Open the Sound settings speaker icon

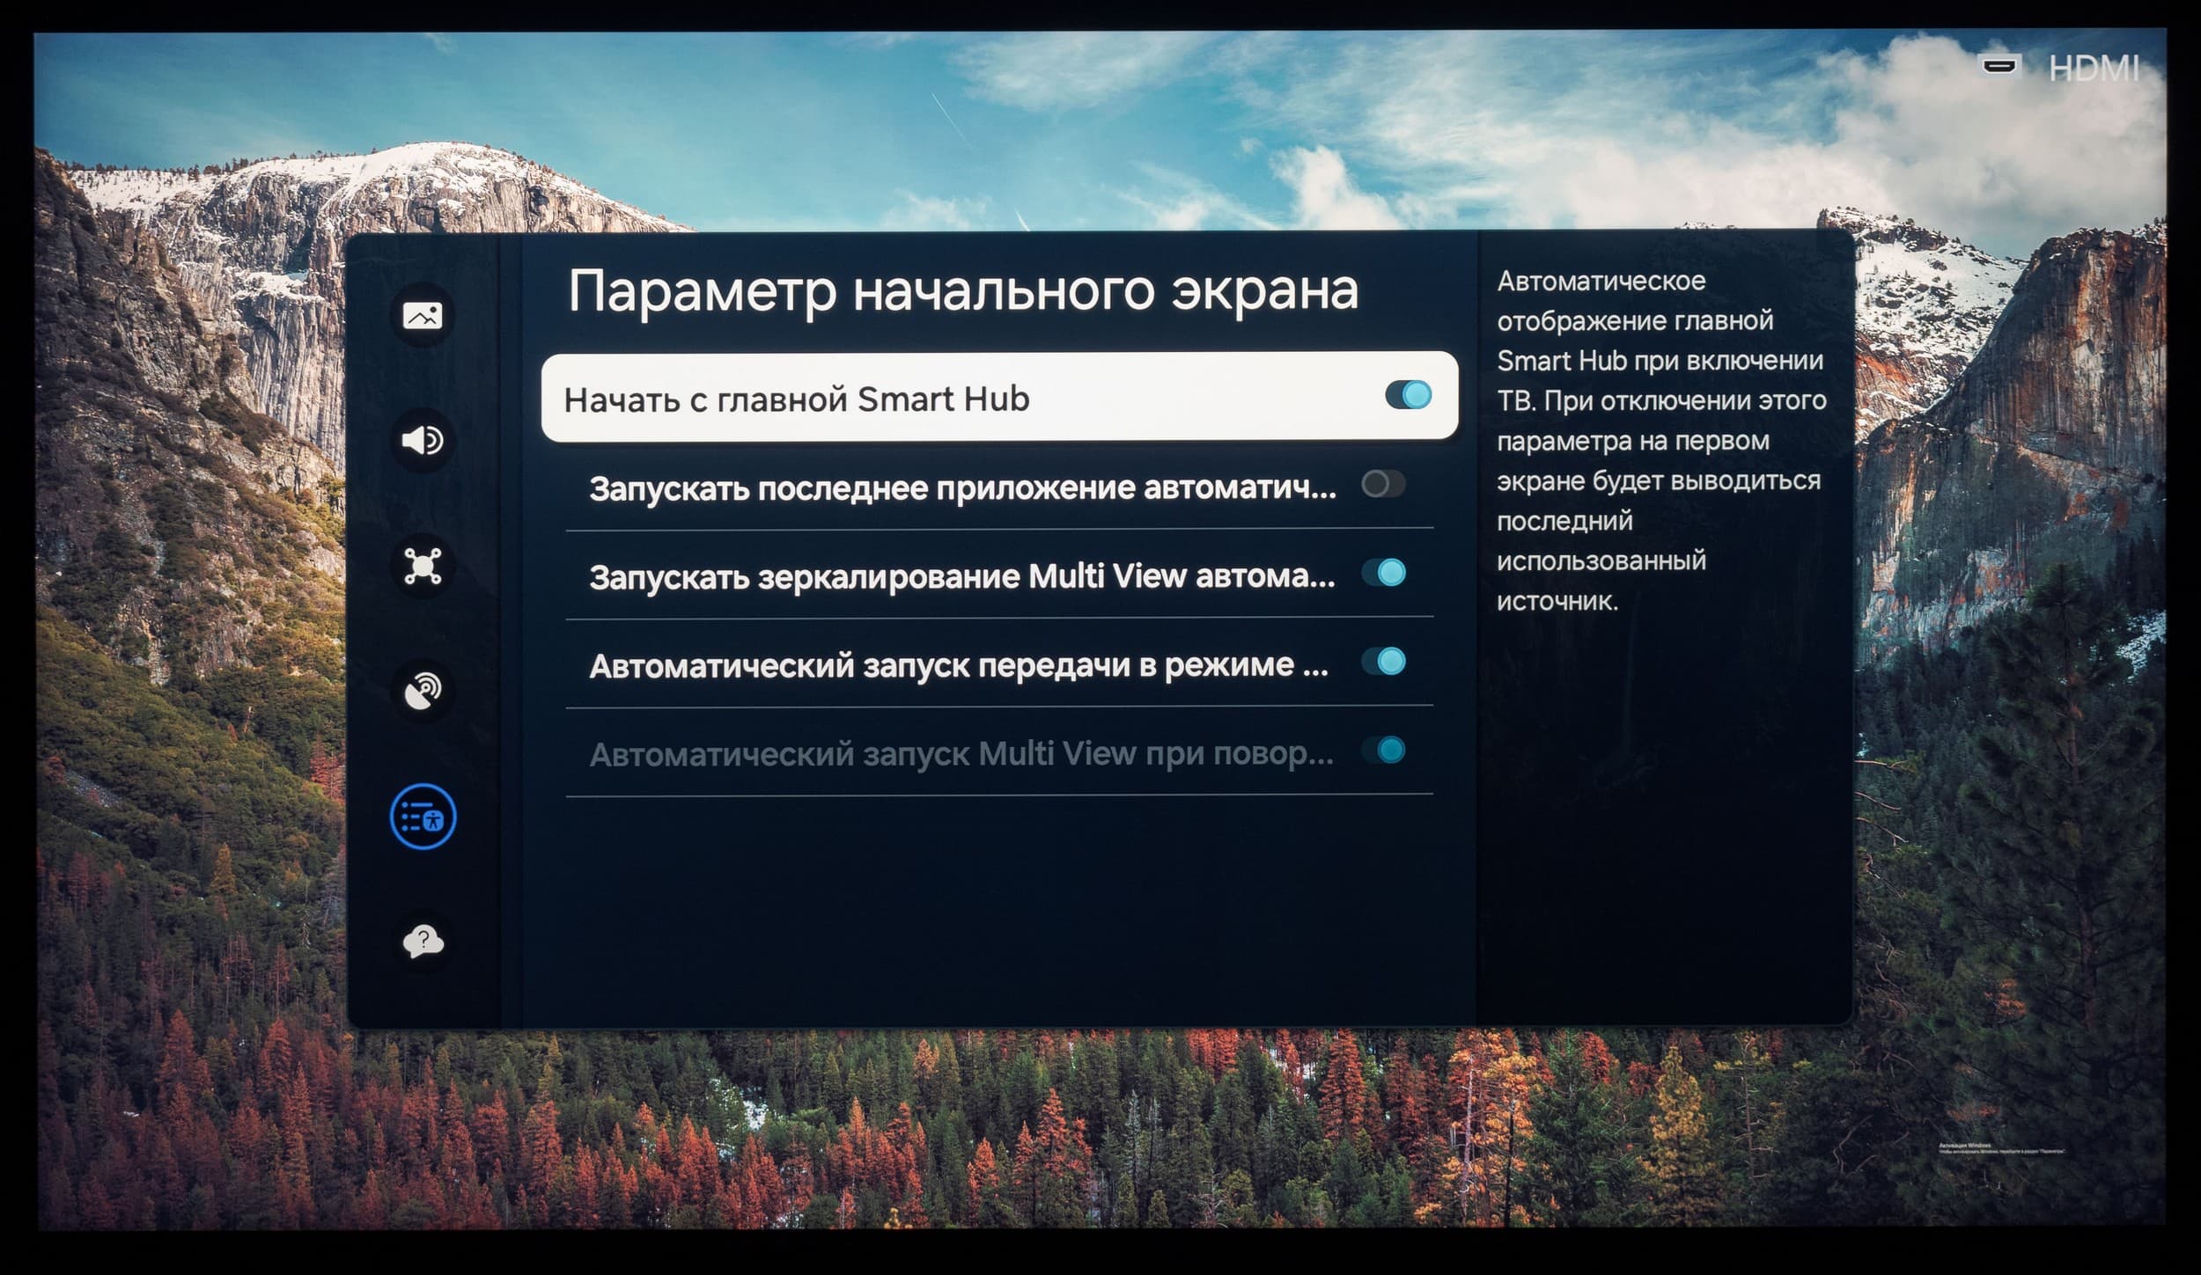click(423, 440)
